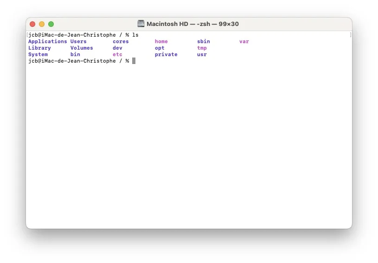Click the 'Users' directory name

[x=78, y=41]
